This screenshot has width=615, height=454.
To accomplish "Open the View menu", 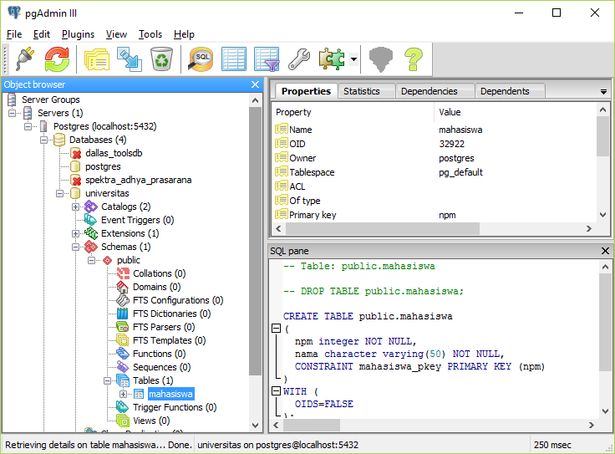I will 116,34.
